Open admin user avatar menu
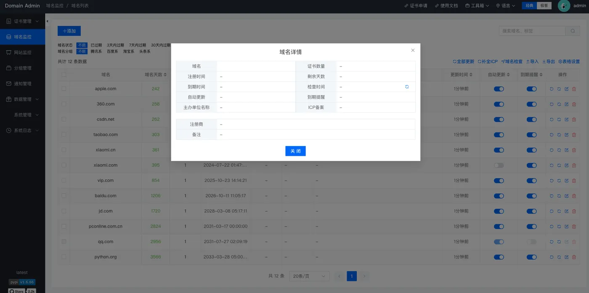Viewport: 589px width, 293px height. coord(564,5)
